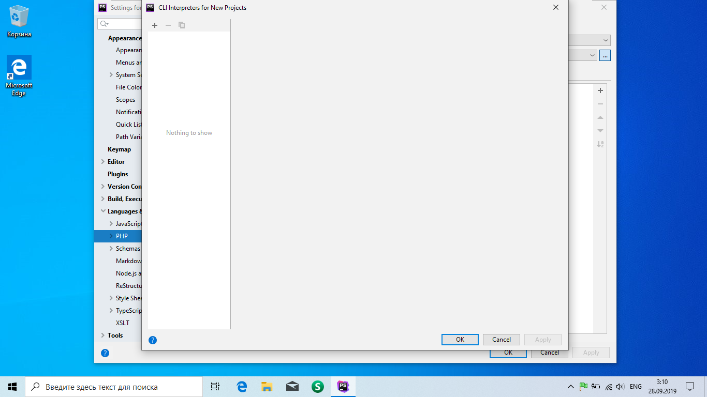Click the Windows taskbar search field
The height and width of the screenshot is (397, 707).
click(x=114, y=387)
